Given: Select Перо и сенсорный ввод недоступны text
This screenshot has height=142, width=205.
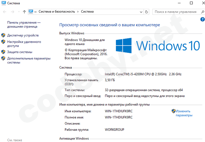Looking at the screenshot, I should [144, 96].
